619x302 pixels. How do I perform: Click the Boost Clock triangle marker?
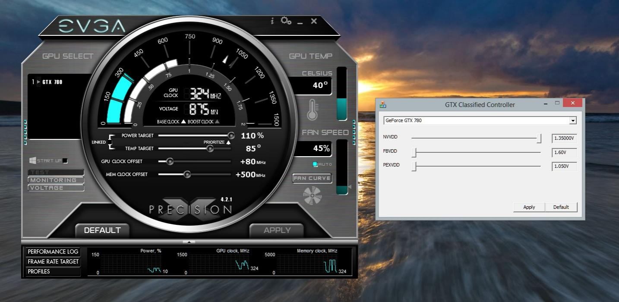pyautogui.click(x=217, y=122)
